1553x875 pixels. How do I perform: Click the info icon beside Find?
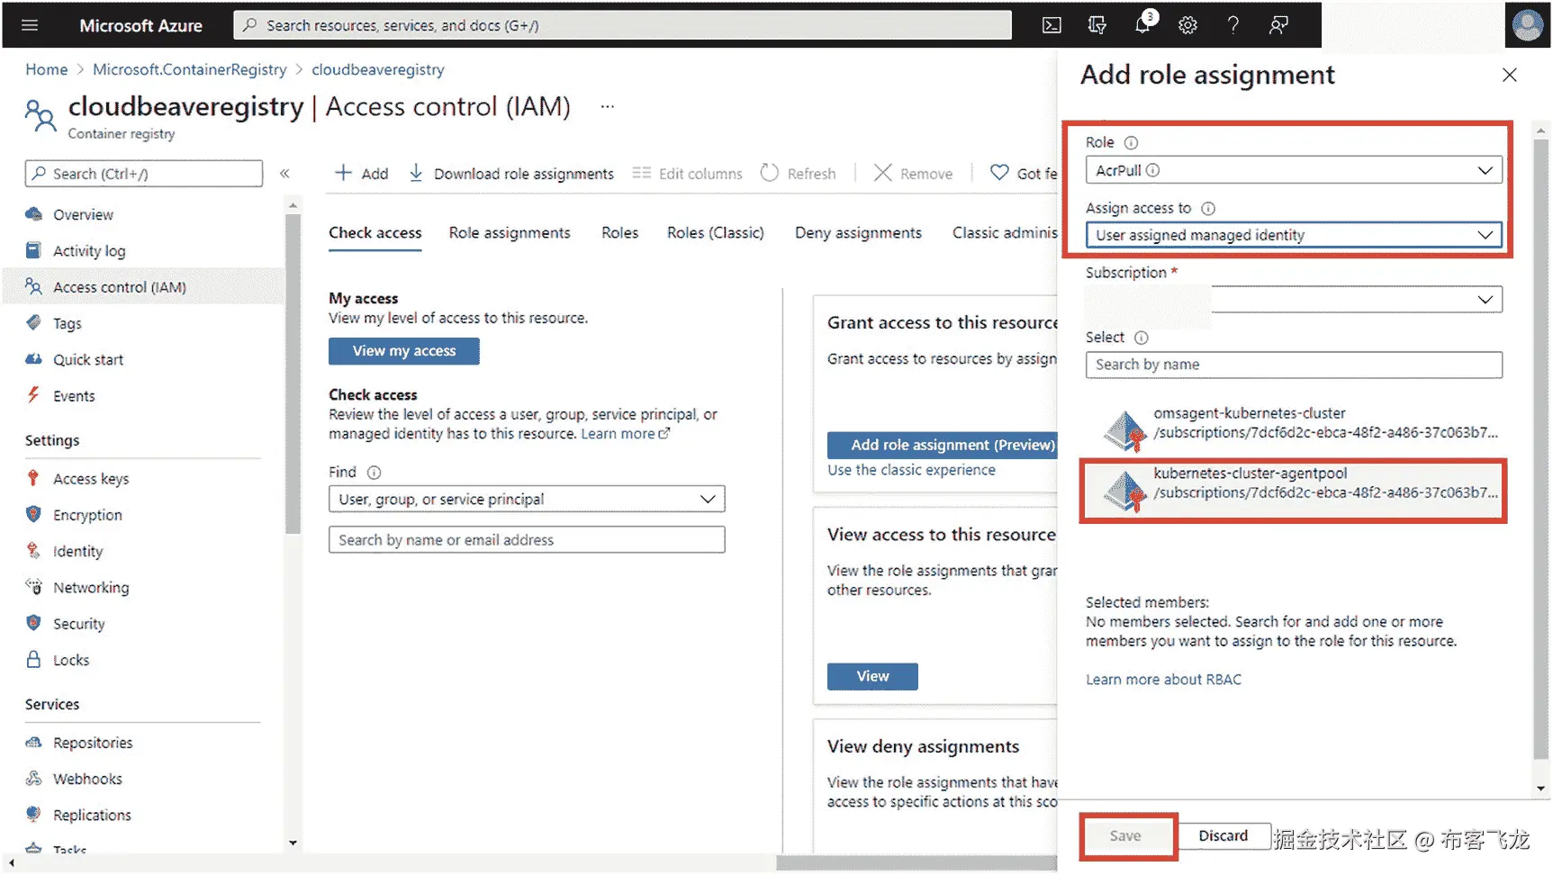374,472
